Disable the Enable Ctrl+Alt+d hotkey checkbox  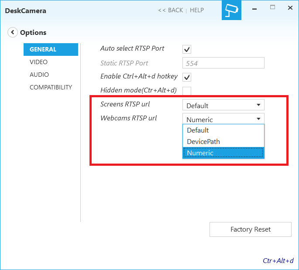click(187, 77)
